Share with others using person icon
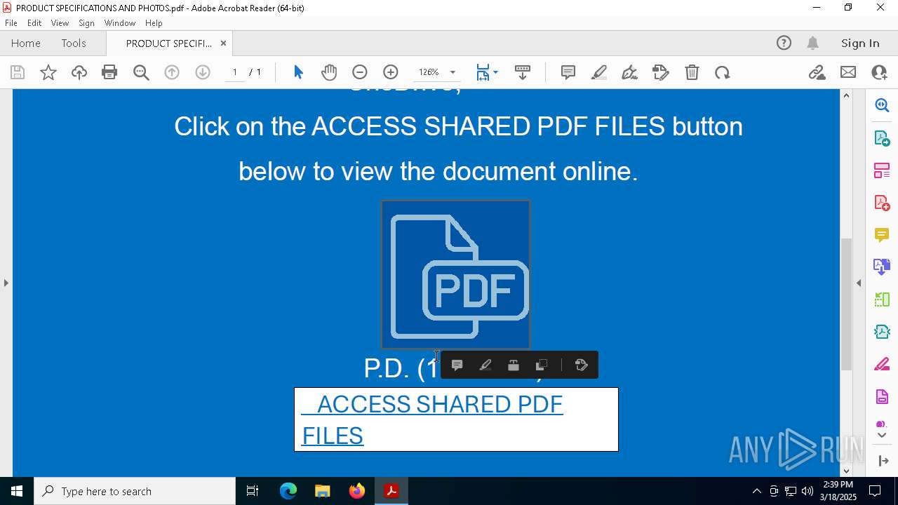The image size is (898, 505). tap(879, 72)
